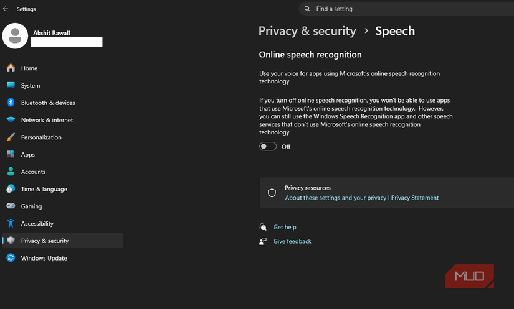Image resolution: width=514 pixels, height=309 pixels.
Task: Click the Privacy resources label
Action: 308,188
